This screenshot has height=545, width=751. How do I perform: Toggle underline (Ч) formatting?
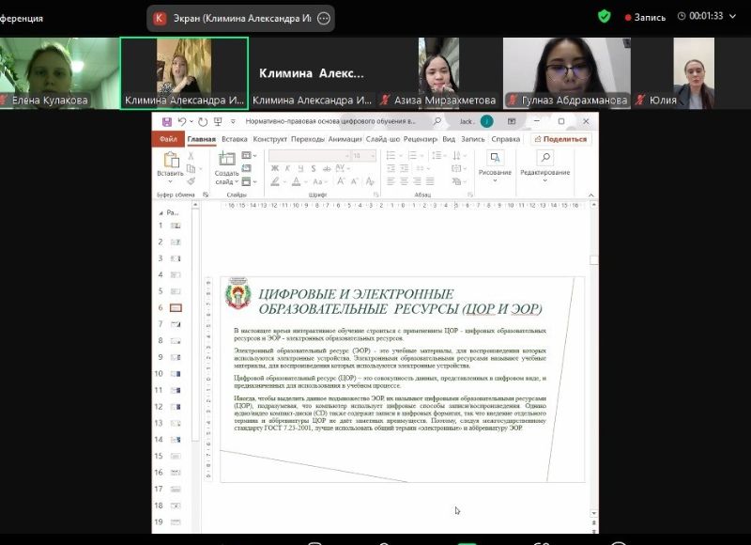[301, 169]
